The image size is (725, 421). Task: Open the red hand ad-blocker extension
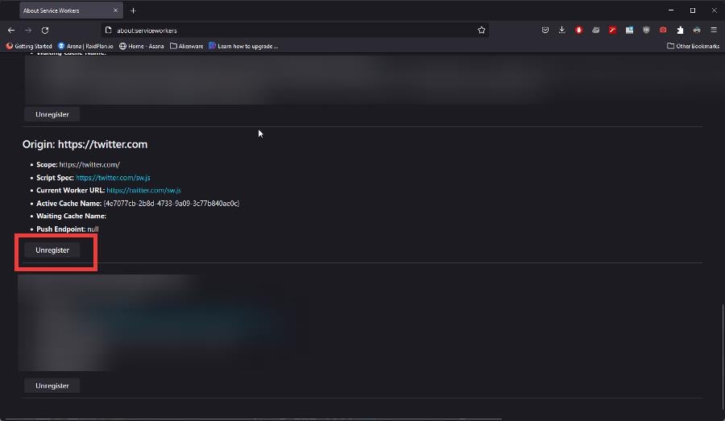(x=579, y=30)
